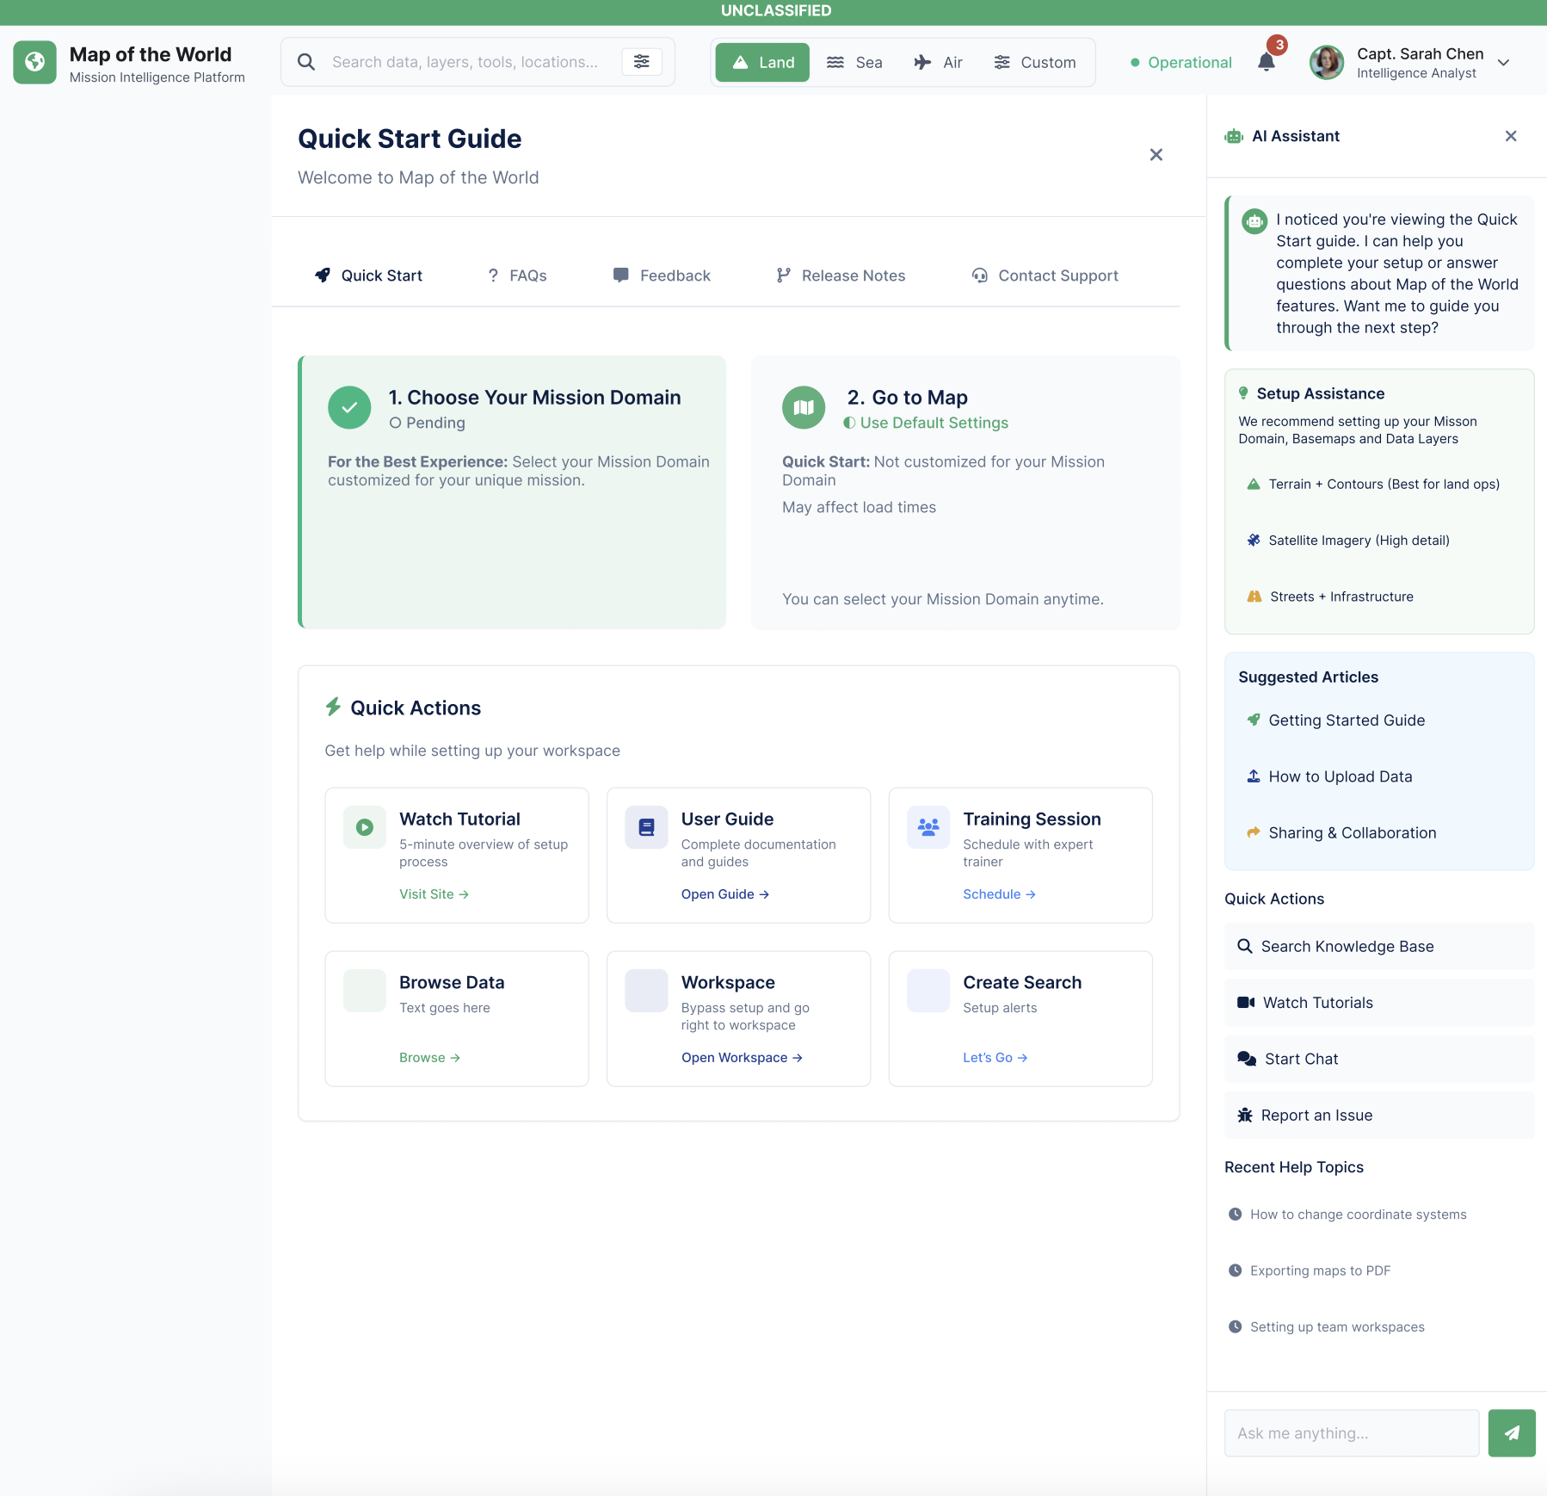Image resolution: width=1547 pixels, height=1496 pixels.
Task: Click the Training Session people icon
Action: coord(928,827)
